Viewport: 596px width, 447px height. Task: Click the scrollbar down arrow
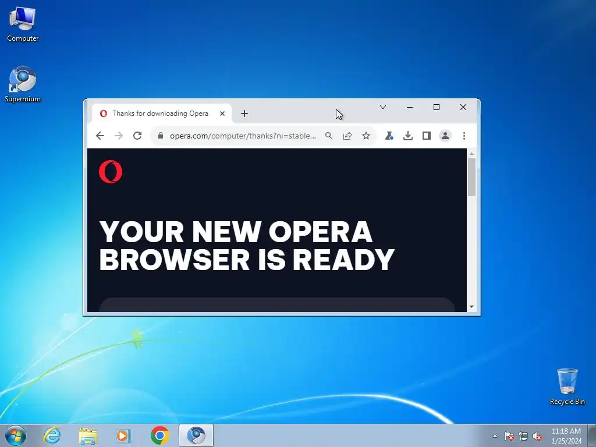(471, 307)
